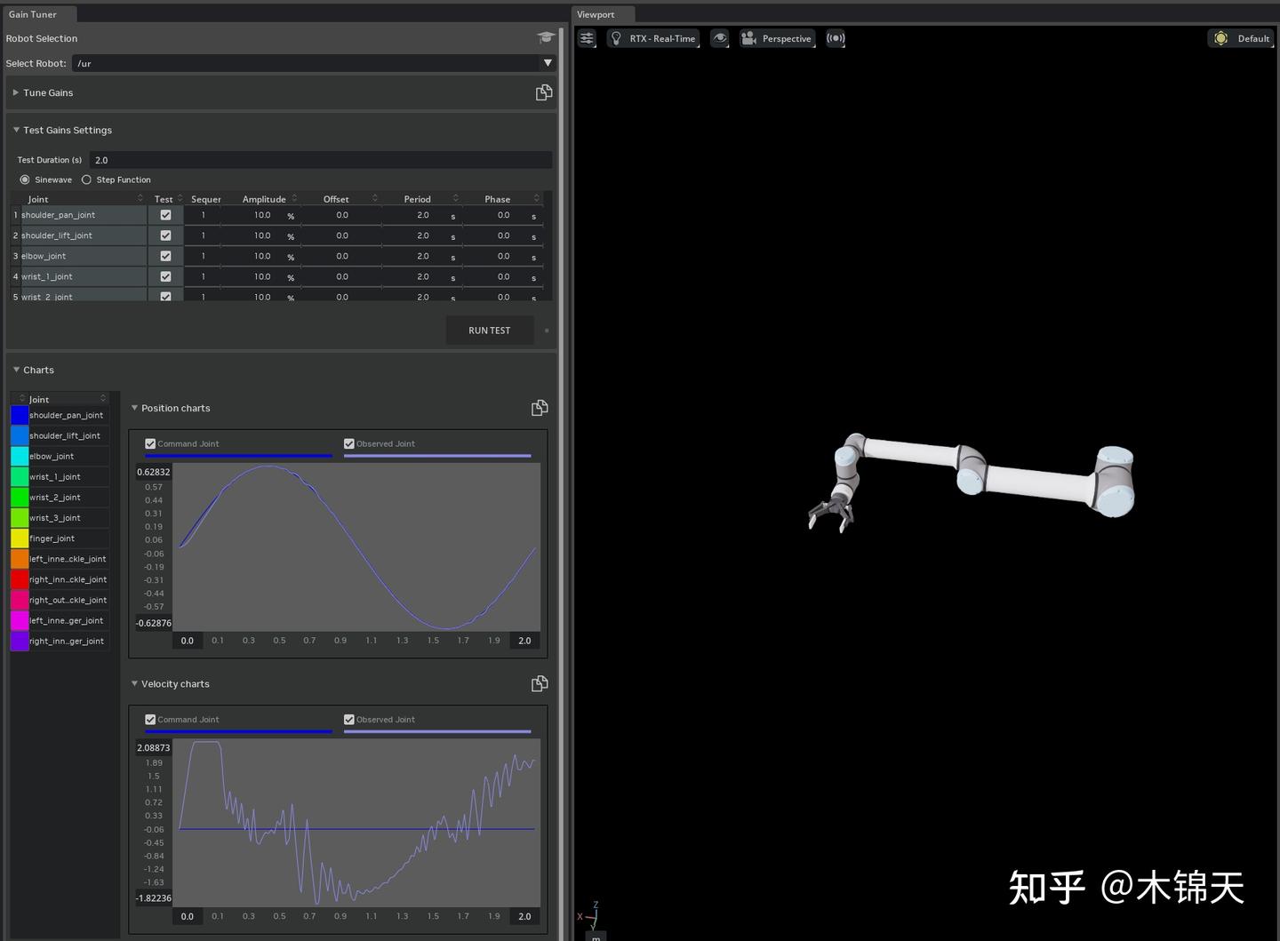1280x941 pixels.
Task: Select the Step Function radio button
Action: pyautogui.click(x=86, y=179)
